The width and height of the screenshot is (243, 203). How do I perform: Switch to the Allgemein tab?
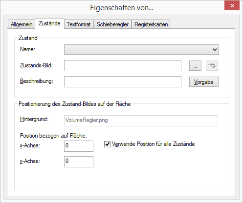22,24
